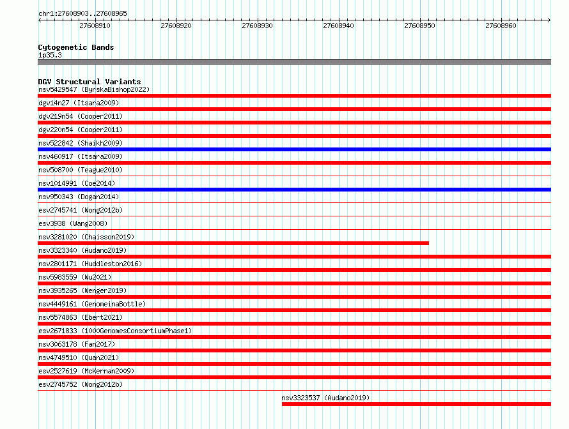Select nsv5983559 (Wu2021) label
Screen dimensions: 569x429
[75, 277]
